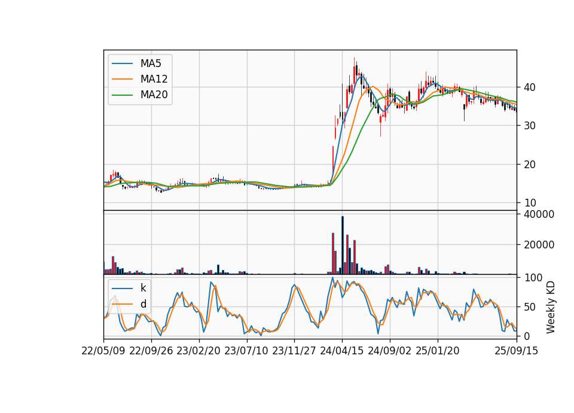Click the 25/01/20 date tick label
Image resolution: width=574 pixels, height=413 pixels.
click(x=438, y=351)
